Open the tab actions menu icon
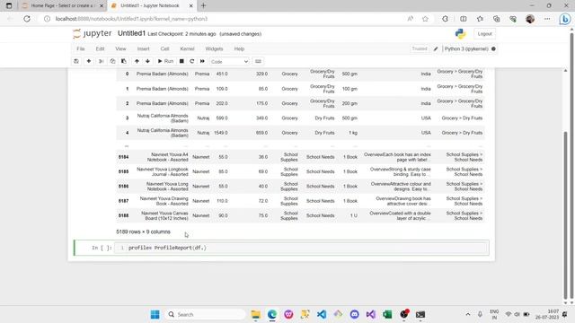575x323 pixels. (9, 5)
